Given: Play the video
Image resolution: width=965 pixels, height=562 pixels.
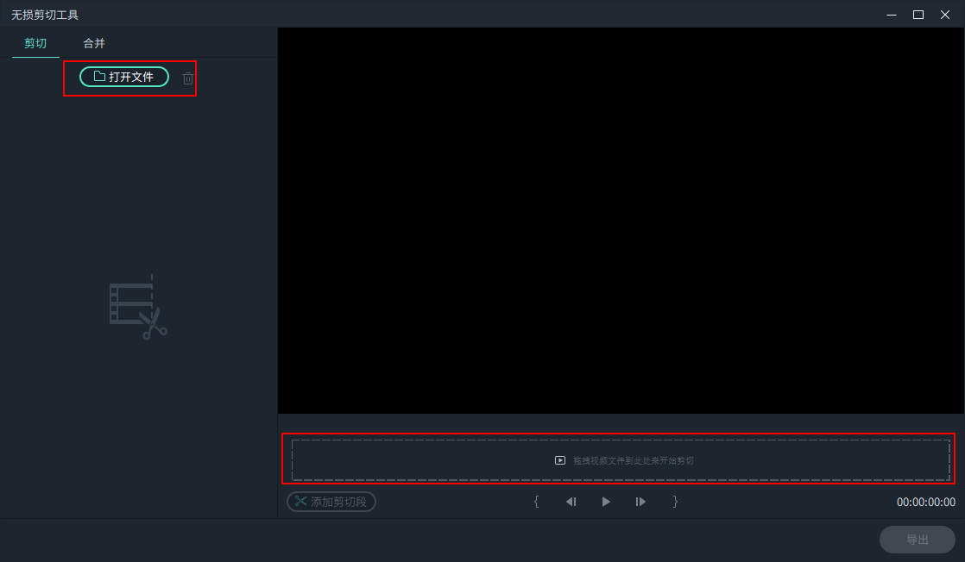Looking at the screenshot, I should [606, 502].
